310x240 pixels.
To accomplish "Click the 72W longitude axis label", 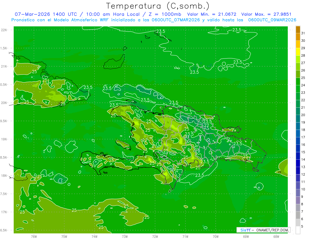I will click(155, 236).
